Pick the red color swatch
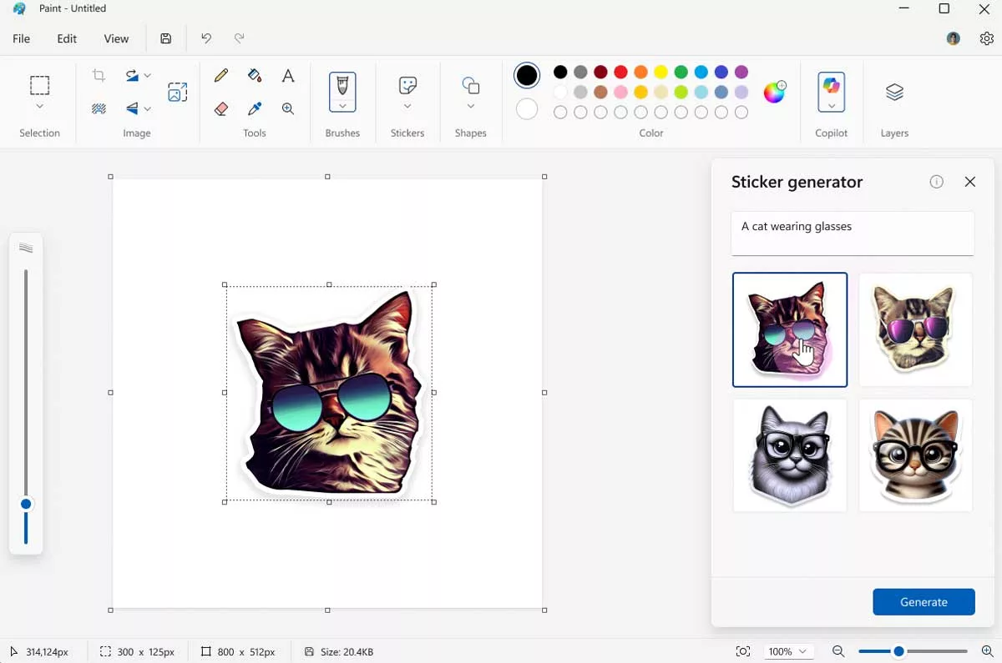The image size is (1002, 663). pos(620,72)
